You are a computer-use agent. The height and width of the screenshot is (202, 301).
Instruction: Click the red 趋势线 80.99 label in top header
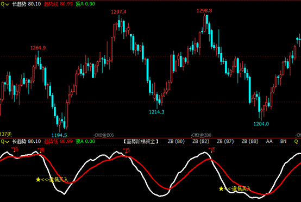tap(58, 4)
